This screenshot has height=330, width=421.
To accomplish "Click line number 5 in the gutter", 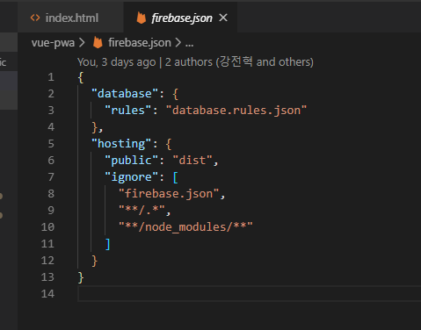I will coord(51,144).
